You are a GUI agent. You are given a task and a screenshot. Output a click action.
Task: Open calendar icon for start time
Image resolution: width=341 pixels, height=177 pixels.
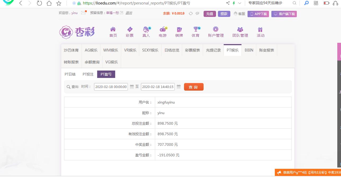tap(132, 87)
